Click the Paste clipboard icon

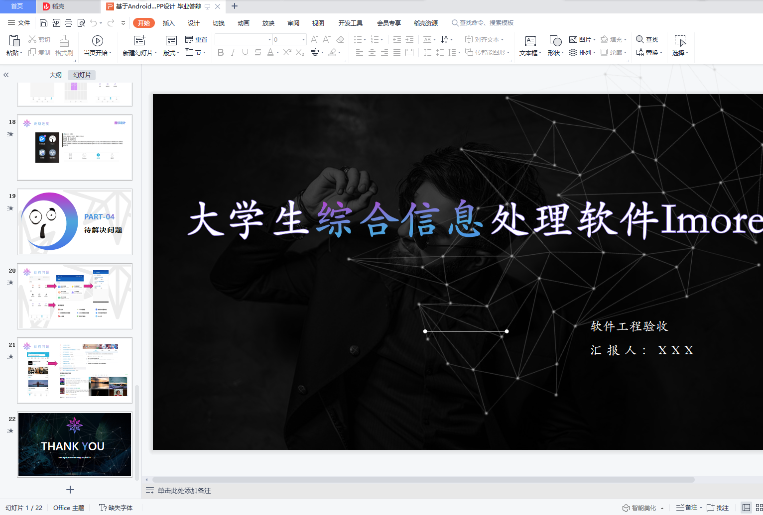pos(14,41)
